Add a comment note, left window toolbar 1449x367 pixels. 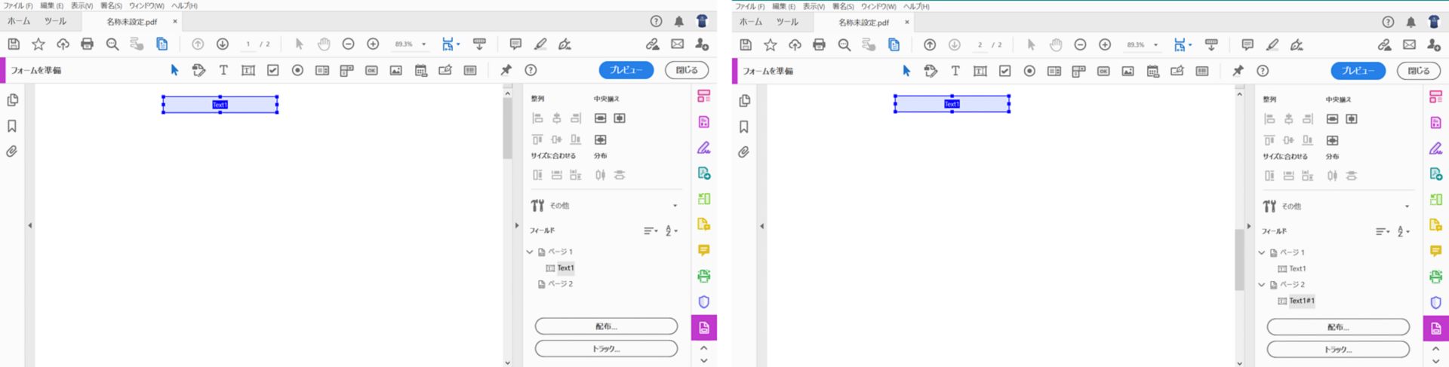(515, 44)
